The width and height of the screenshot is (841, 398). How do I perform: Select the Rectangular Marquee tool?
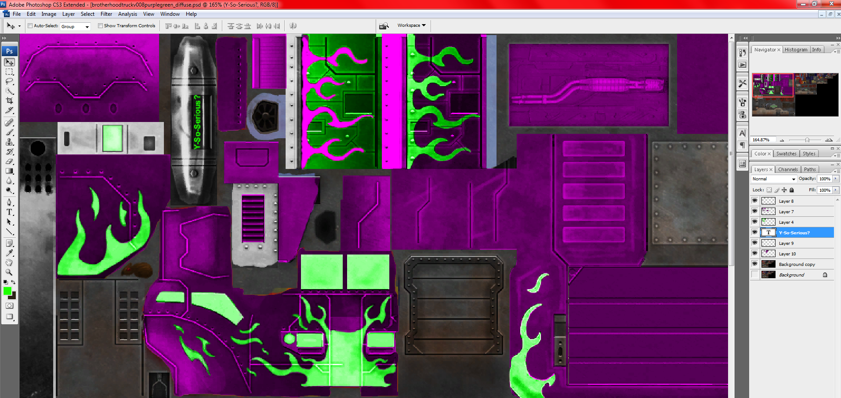coord(9,72)
